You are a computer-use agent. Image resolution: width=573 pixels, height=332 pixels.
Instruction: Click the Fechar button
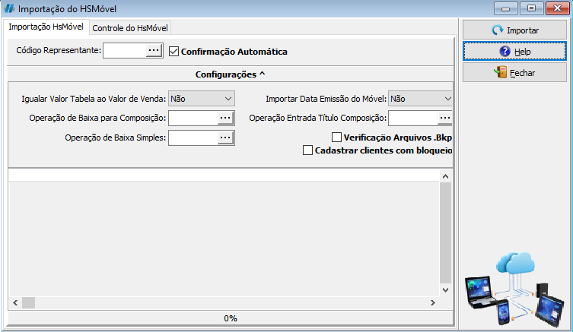(514, 73)
